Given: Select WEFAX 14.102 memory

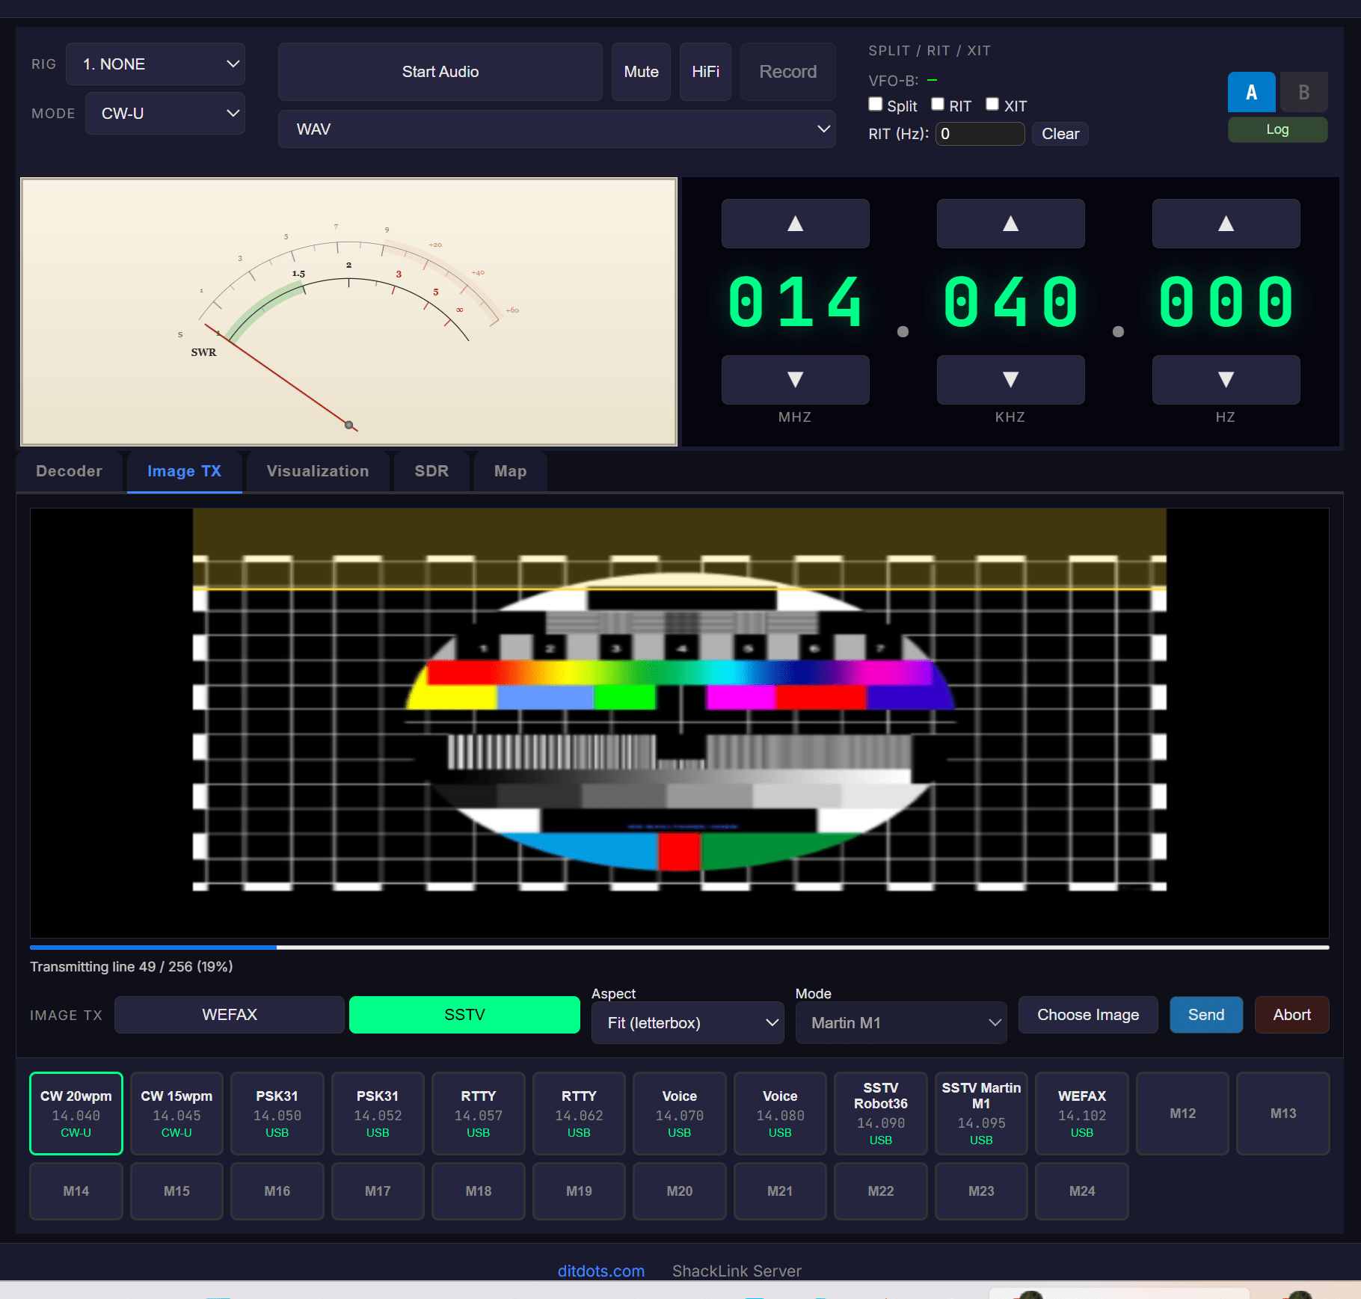Looking at the screenshot, I should [1082, 1114].
